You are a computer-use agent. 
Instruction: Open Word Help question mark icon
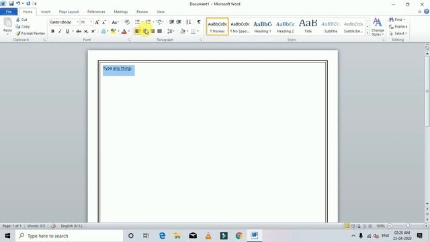pos(426,11)
